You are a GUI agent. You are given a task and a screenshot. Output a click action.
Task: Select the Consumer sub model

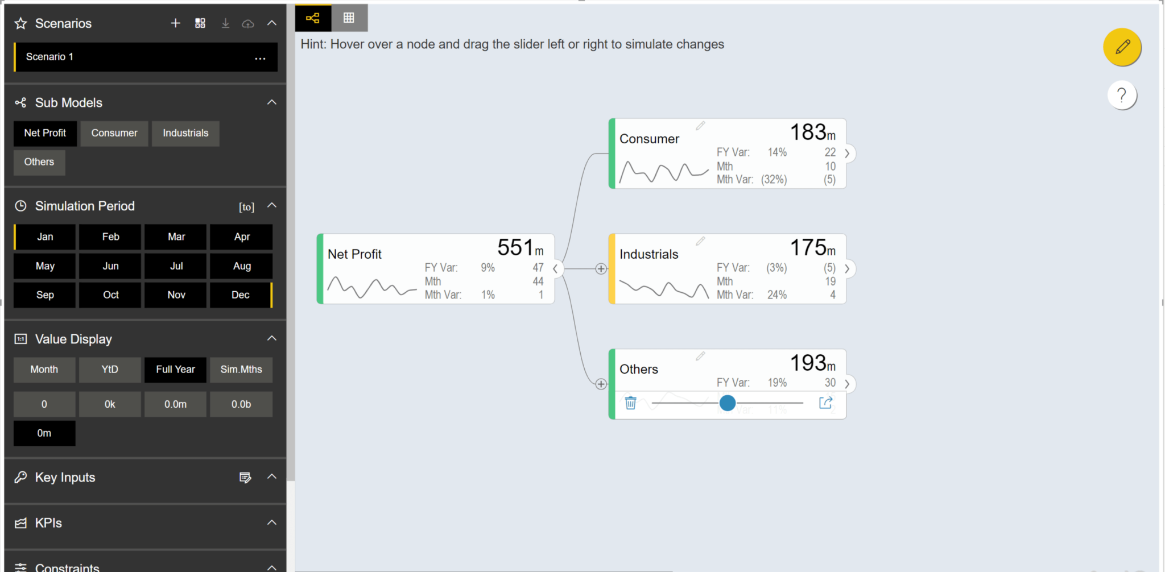(x=114, y=133)
